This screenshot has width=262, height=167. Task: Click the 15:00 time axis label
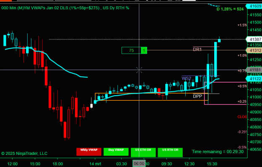(x=35, y=164)
